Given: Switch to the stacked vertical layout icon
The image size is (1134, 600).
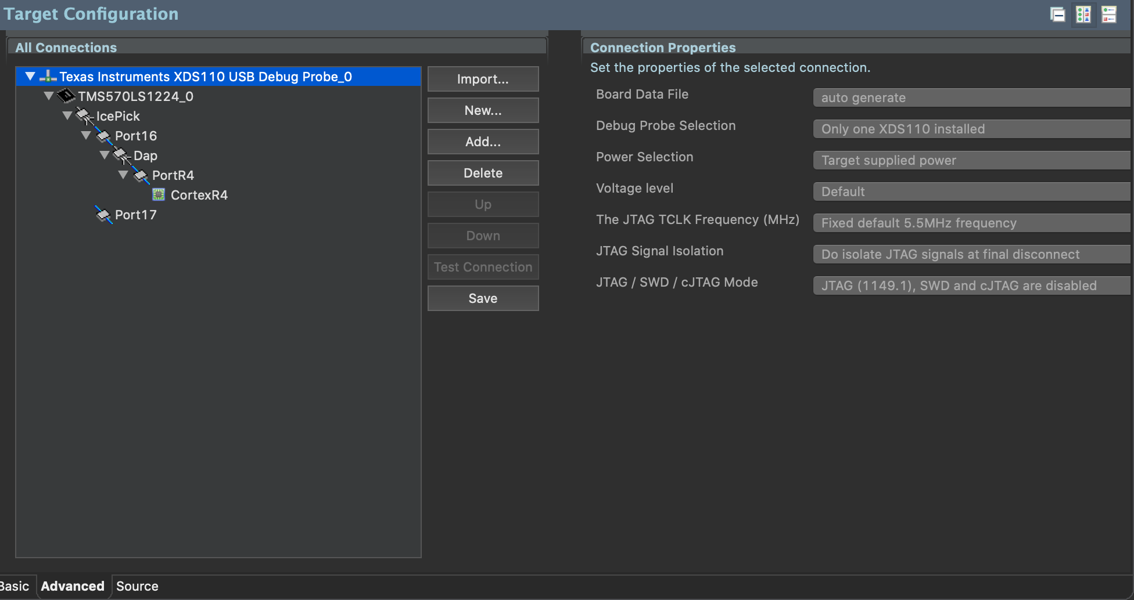Looking at the screenshot, I should 1109,15.
